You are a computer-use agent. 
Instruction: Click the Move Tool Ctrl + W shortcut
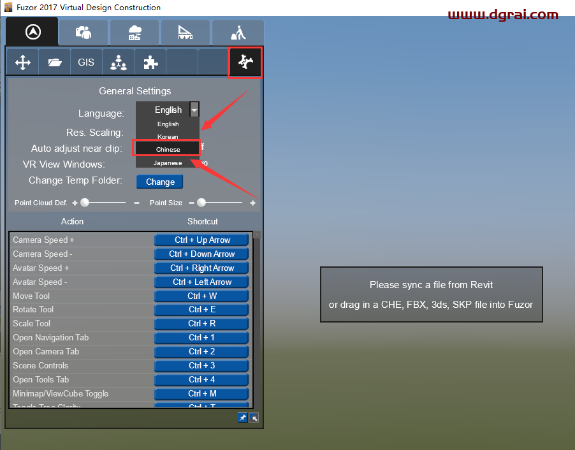click(201, 296)
